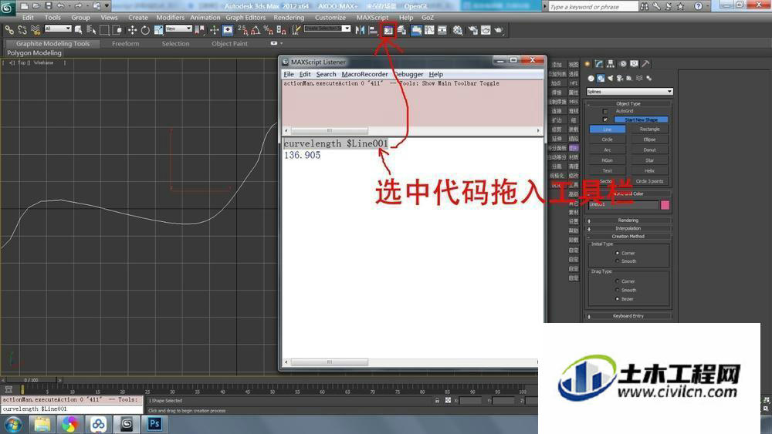This screenshot has height=434, width=772.
Task: Select Drag Type Bezier radio button
Action: 618,299
